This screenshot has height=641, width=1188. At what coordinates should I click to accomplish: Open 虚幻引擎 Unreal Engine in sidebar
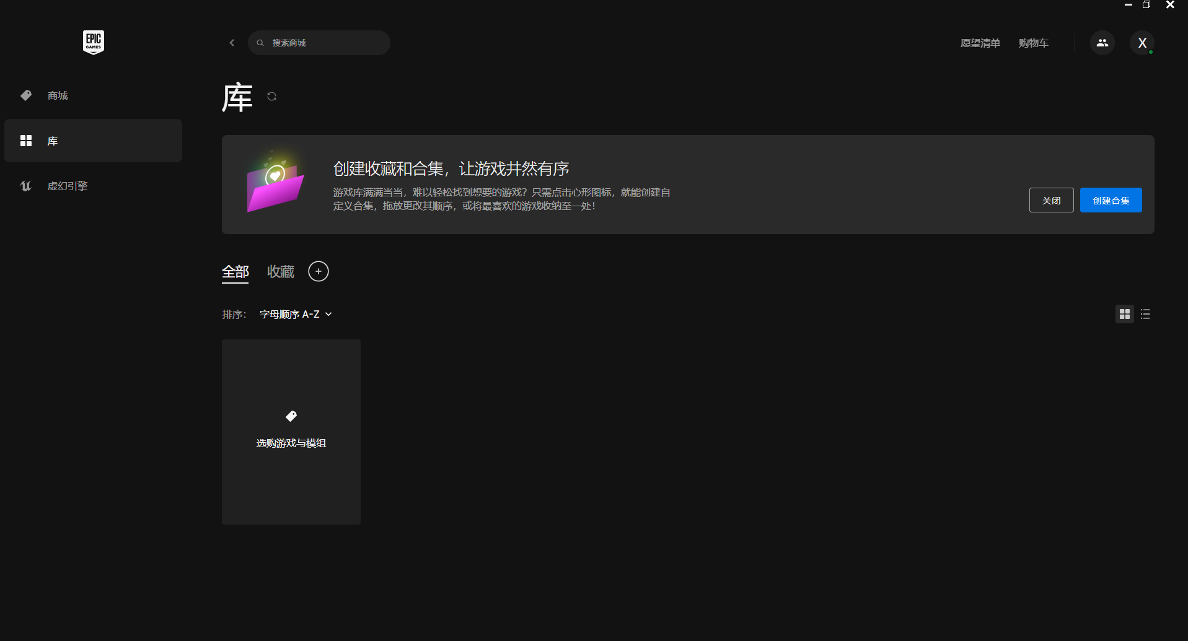tap(68, 186)
